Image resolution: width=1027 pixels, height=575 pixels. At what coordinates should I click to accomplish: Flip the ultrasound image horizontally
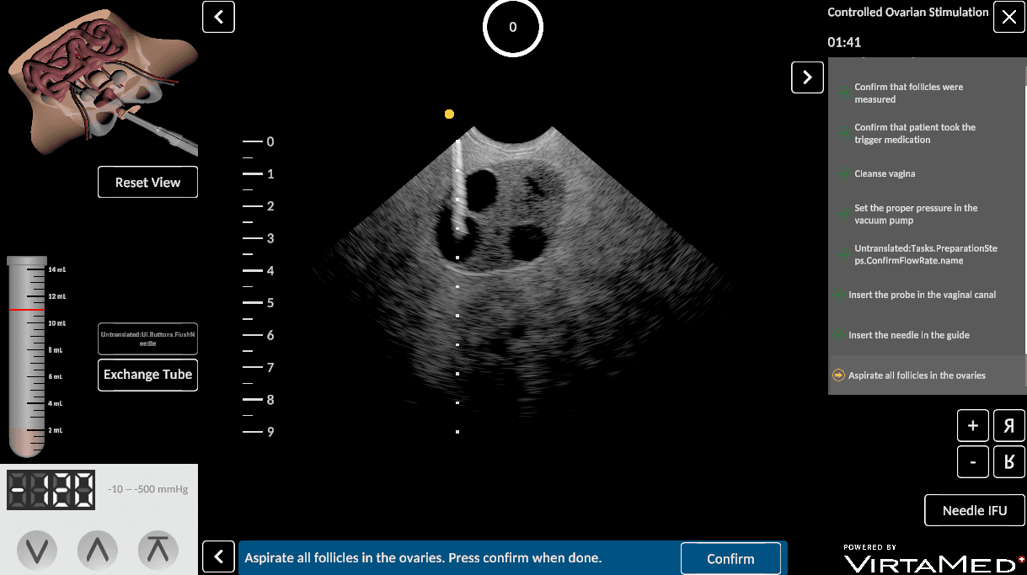tap(1008, 425)
